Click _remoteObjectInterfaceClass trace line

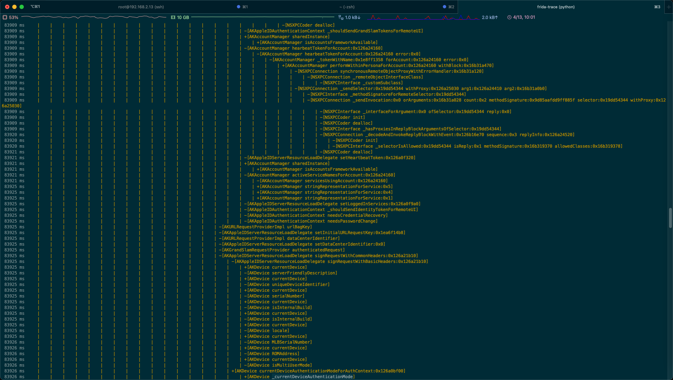tap(365, 77)
